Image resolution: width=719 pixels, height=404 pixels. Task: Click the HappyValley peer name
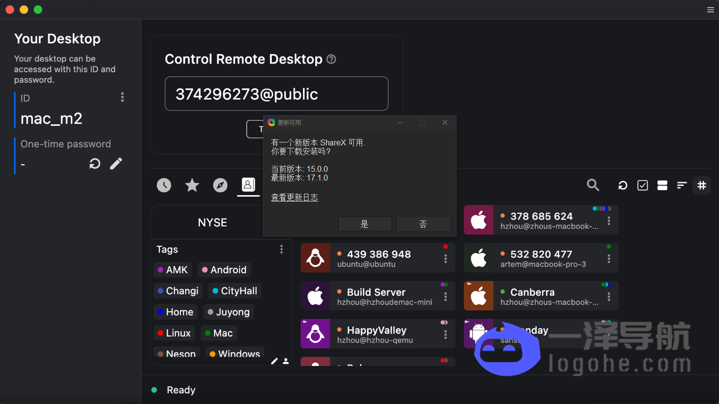pos(377,330)
